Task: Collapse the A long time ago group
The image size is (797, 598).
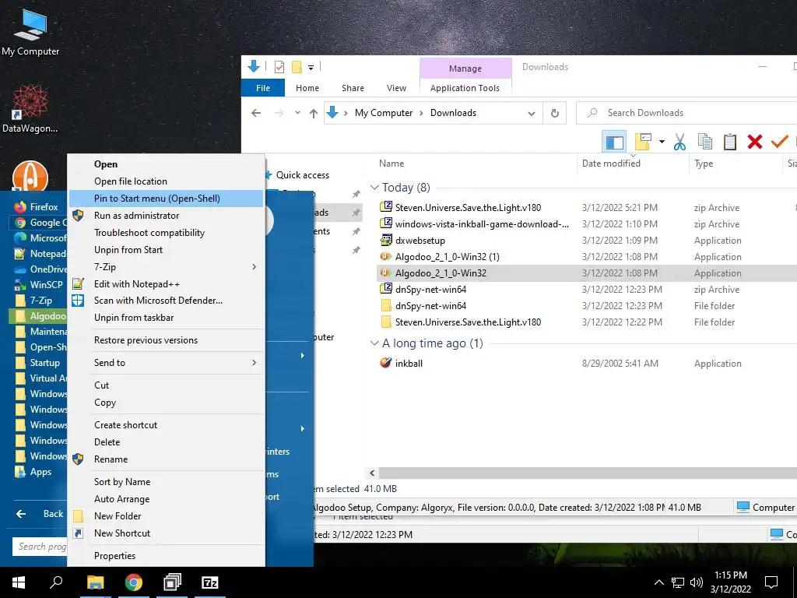Action: coord(375,343)
